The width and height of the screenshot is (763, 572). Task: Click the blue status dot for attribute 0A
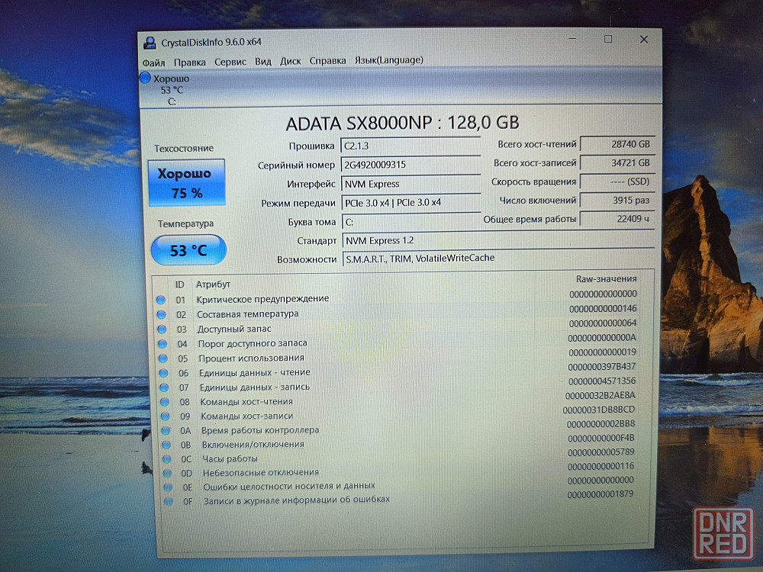click(x=166, y=430)
